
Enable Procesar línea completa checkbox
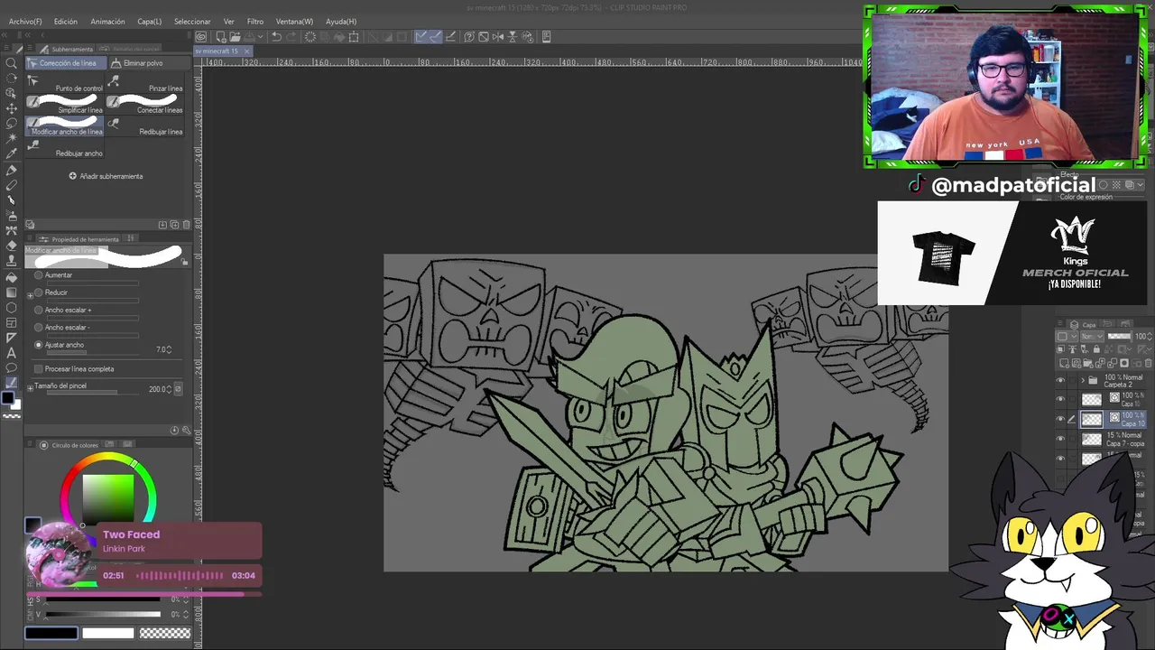tap(39, 369)
